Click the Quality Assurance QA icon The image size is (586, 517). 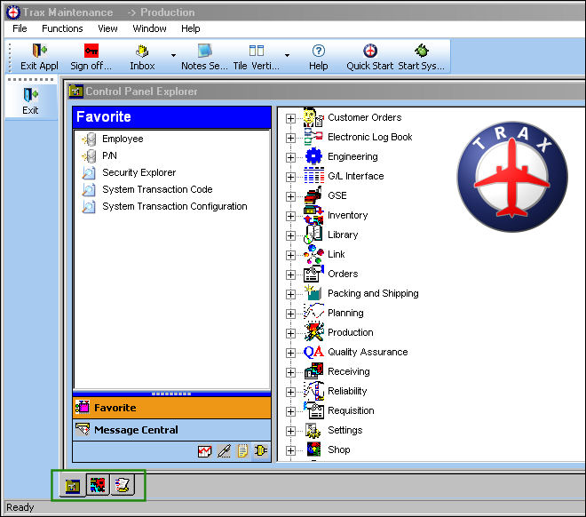click(x=313, y=352)
